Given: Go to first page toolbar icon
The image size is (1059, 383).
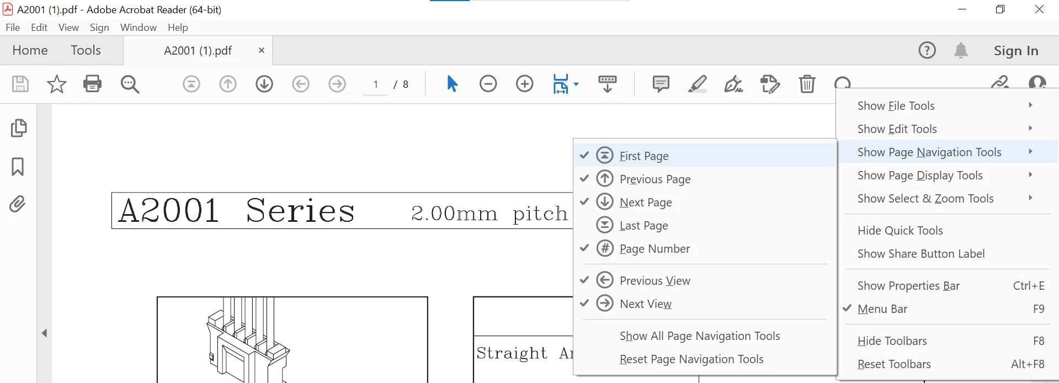Looking at the screenshot, I should (x=191, y=84).
